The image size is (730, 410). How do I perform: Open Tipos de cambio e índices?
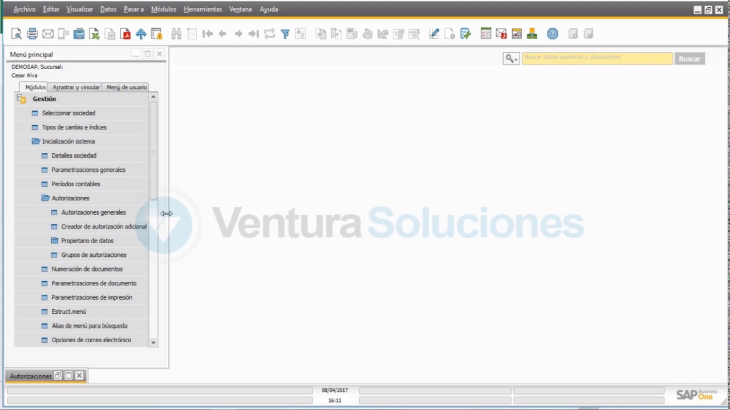tap(74, 128)
